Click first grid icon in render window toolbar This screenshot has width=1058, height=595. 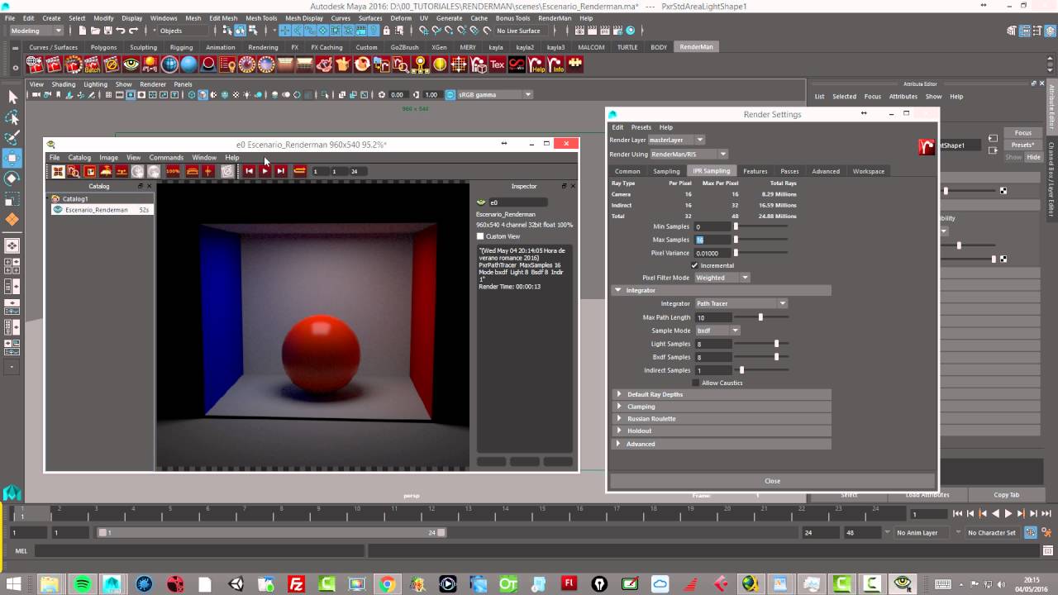58,171
